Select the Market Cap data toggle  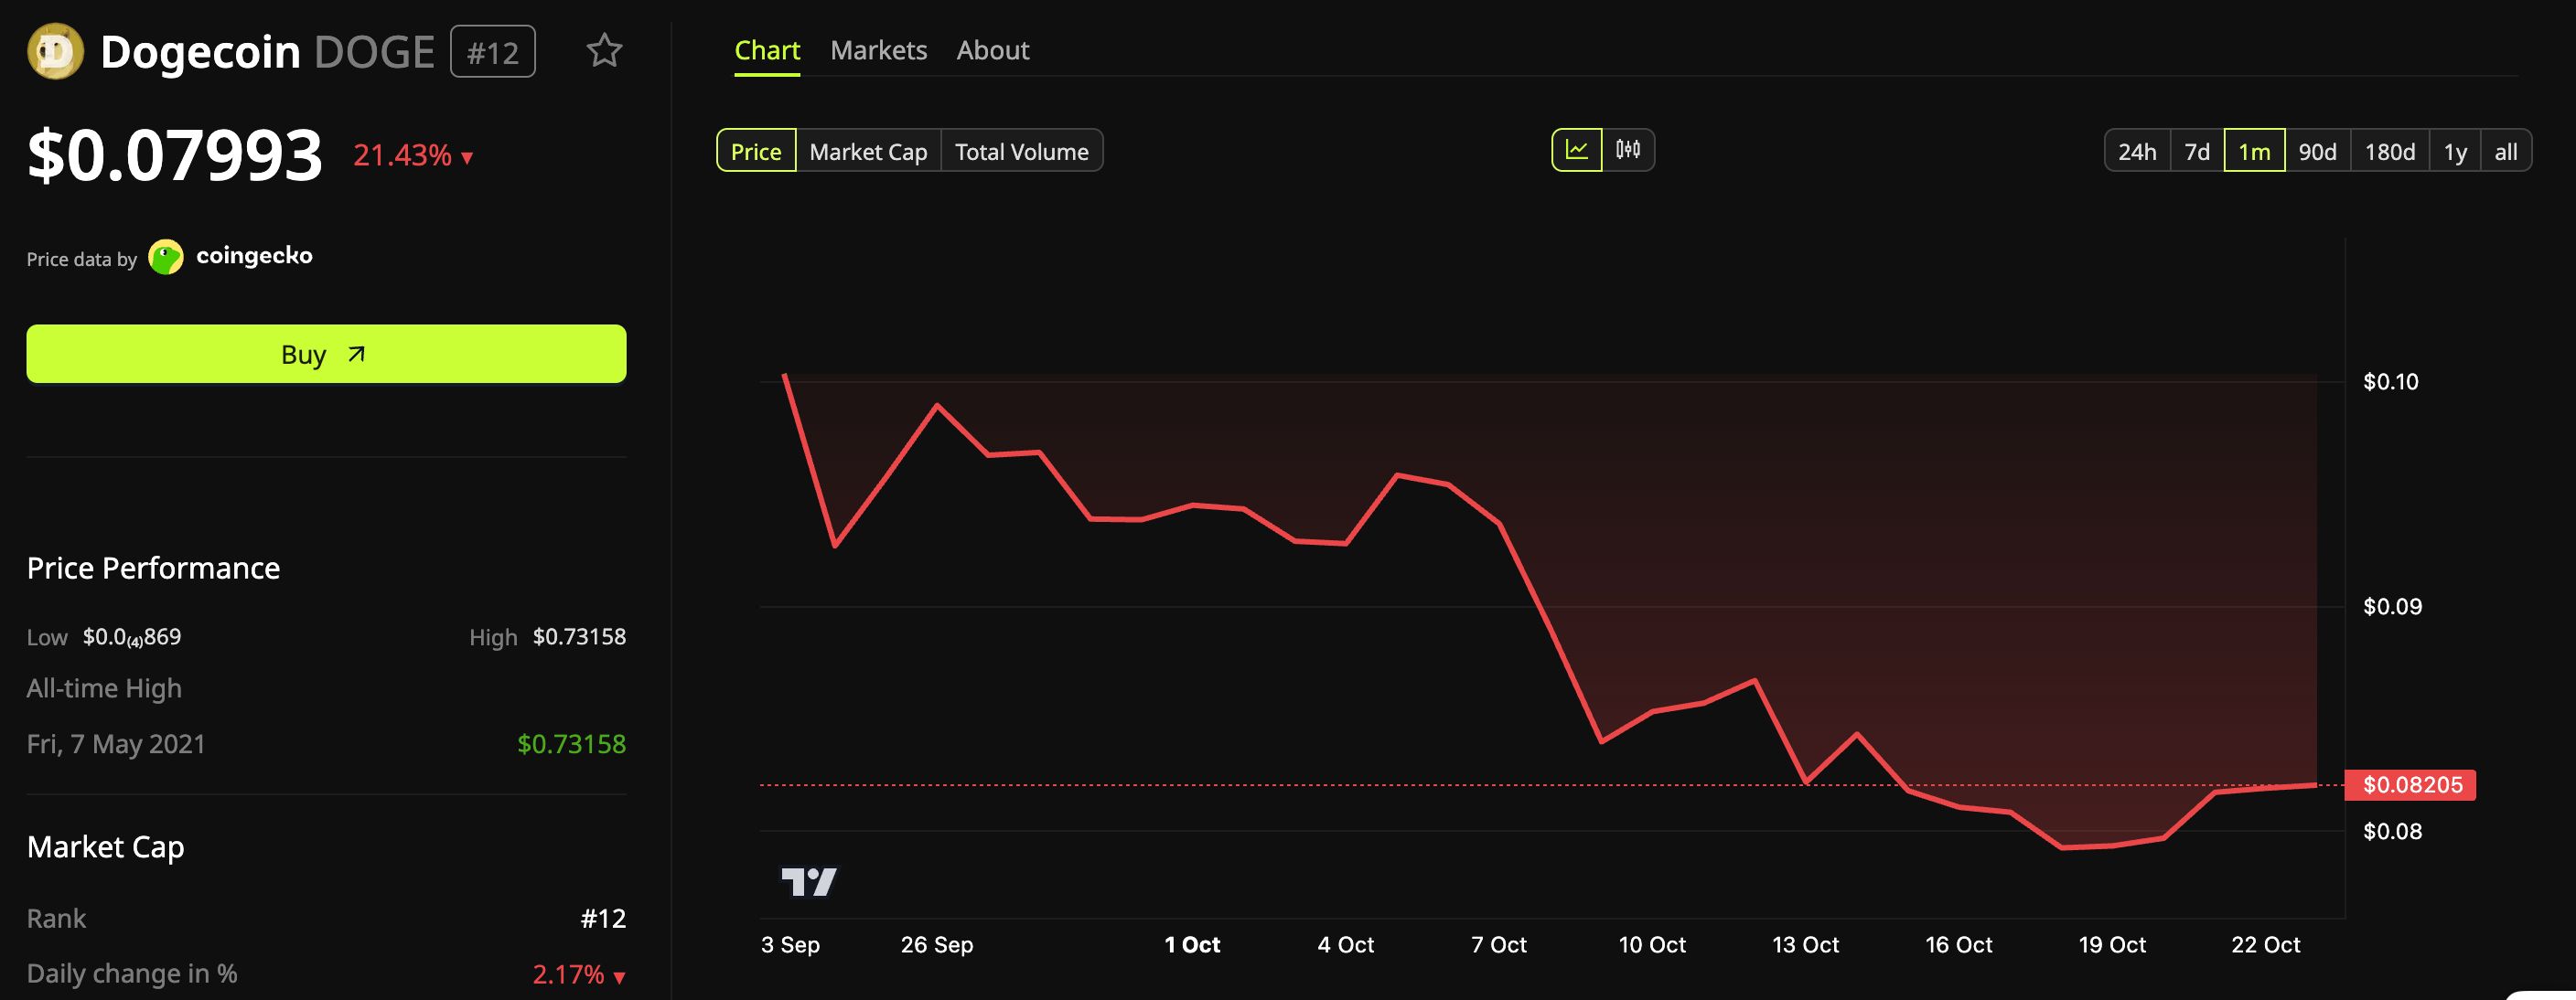click(x=868, y=151)
